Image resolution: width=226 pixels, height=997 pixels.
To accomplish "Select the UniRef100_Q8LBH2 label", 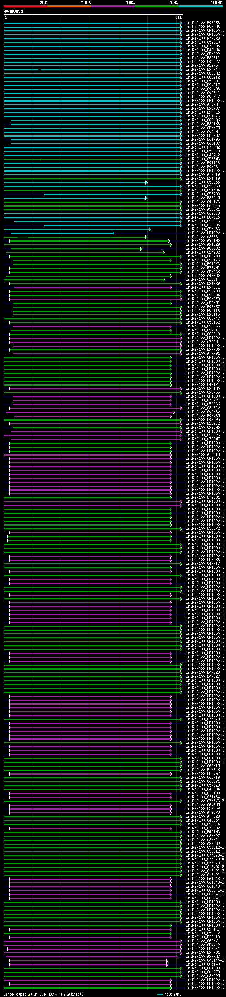I will pos(202,73).
